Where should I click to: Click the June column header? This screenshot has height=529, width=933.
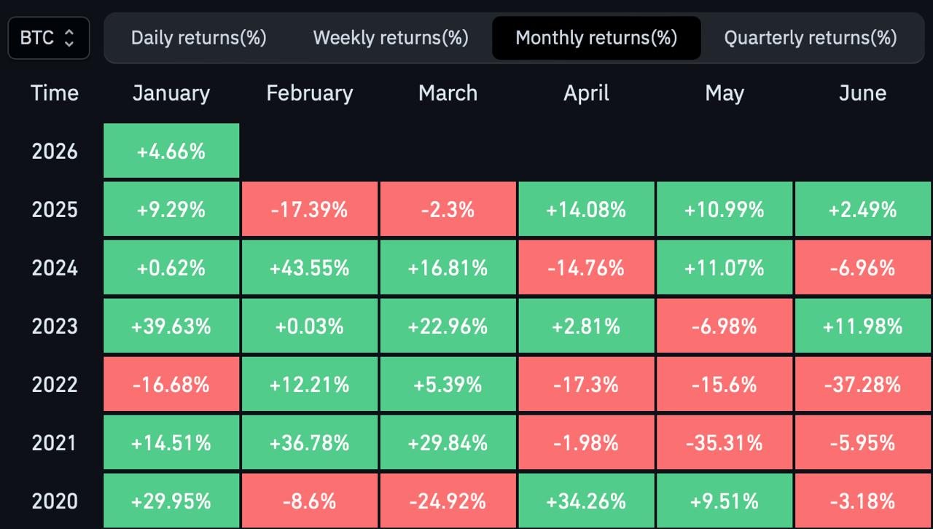[x=863, y=93]
